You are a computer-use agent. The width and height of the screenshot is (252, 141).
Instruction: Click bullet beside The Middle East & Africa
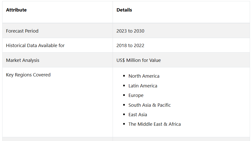click(124, 124)
